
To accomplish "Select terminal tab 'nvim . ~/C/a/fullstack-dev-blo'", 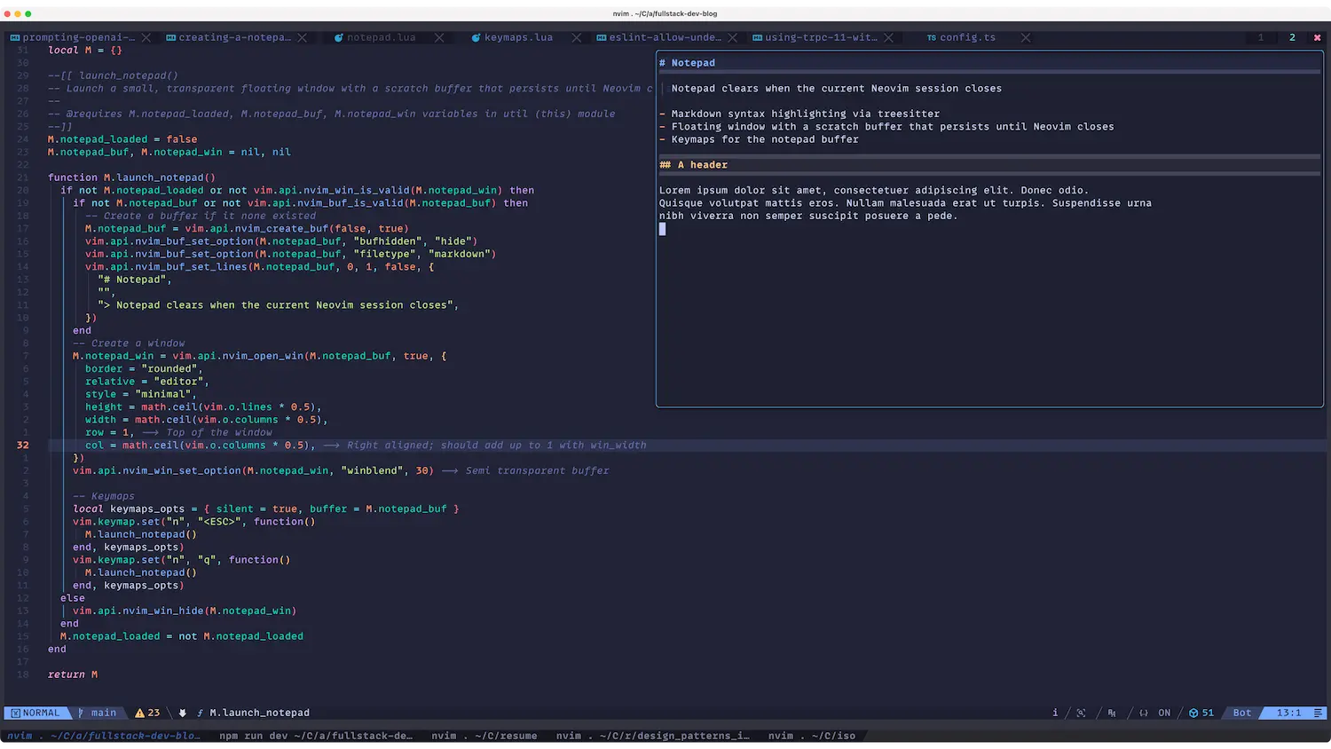I will point(104,736).
